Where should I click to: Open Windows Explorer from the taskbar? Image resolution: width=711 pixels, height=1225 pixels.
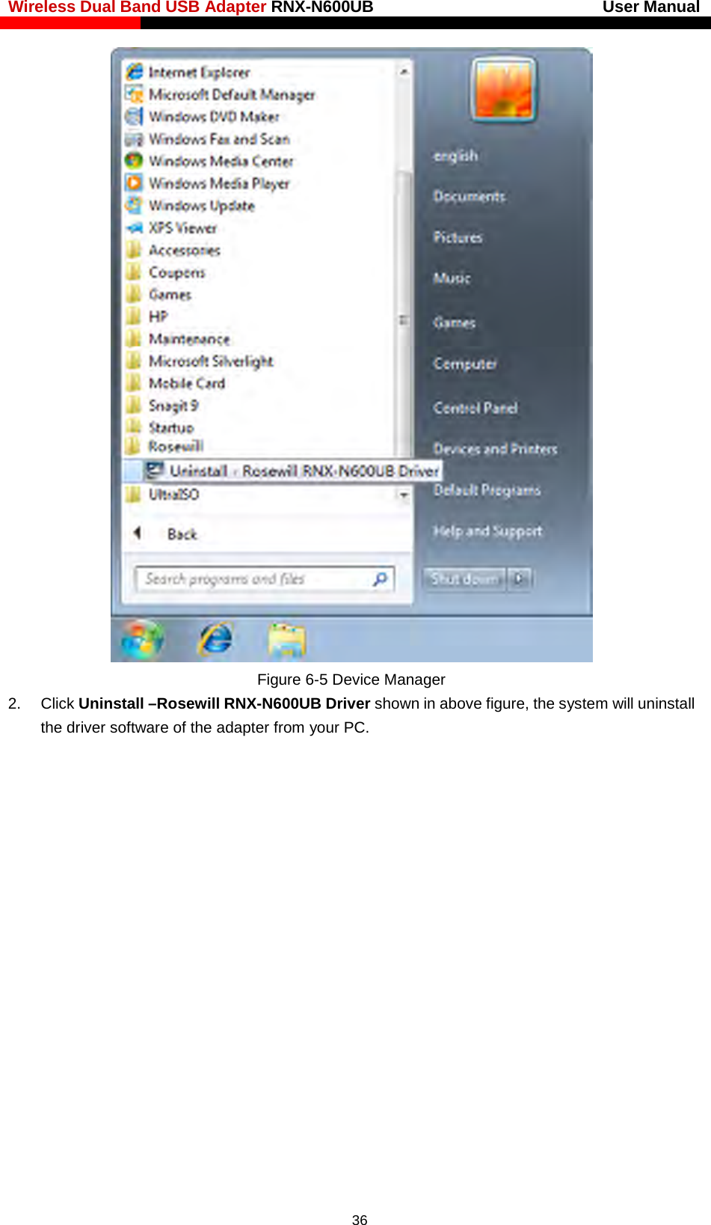pyautogui.click(x=287, y=641)
